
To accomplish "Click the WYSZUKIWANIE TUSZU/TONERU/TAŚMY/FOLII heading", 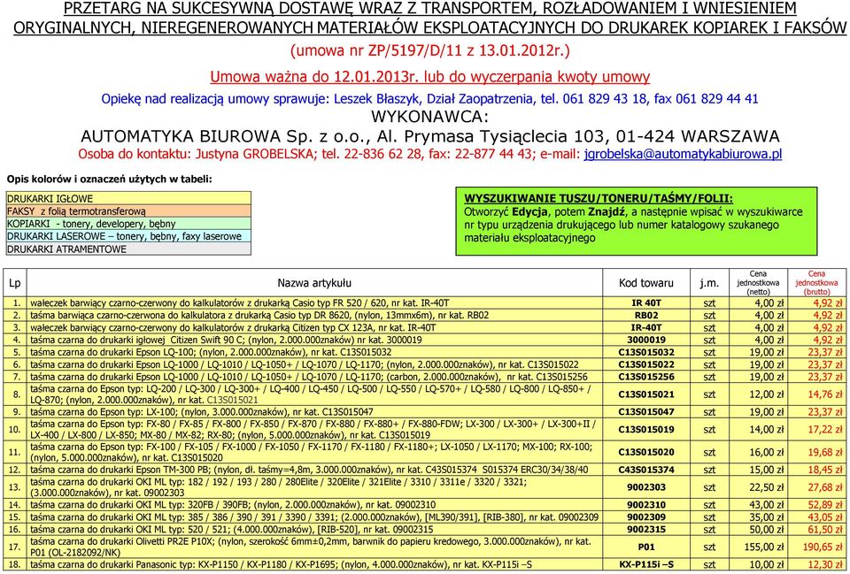I will pos(599,199).
